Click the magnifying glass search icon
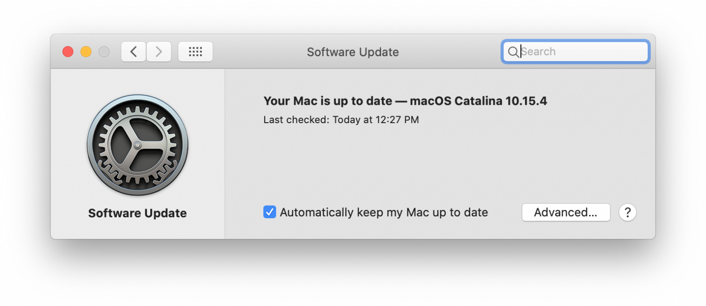Screen dimensions: 706x306 click(513, 52)
